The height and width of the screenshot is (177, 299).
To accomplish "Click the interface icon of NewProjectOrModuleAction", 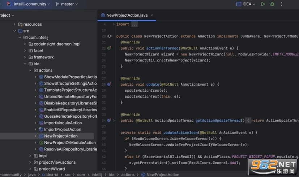I will coord(41,143).
